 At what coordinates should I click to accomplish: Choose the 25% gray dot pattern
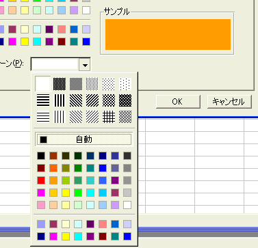pyautogui.click(x=92, y=84)
